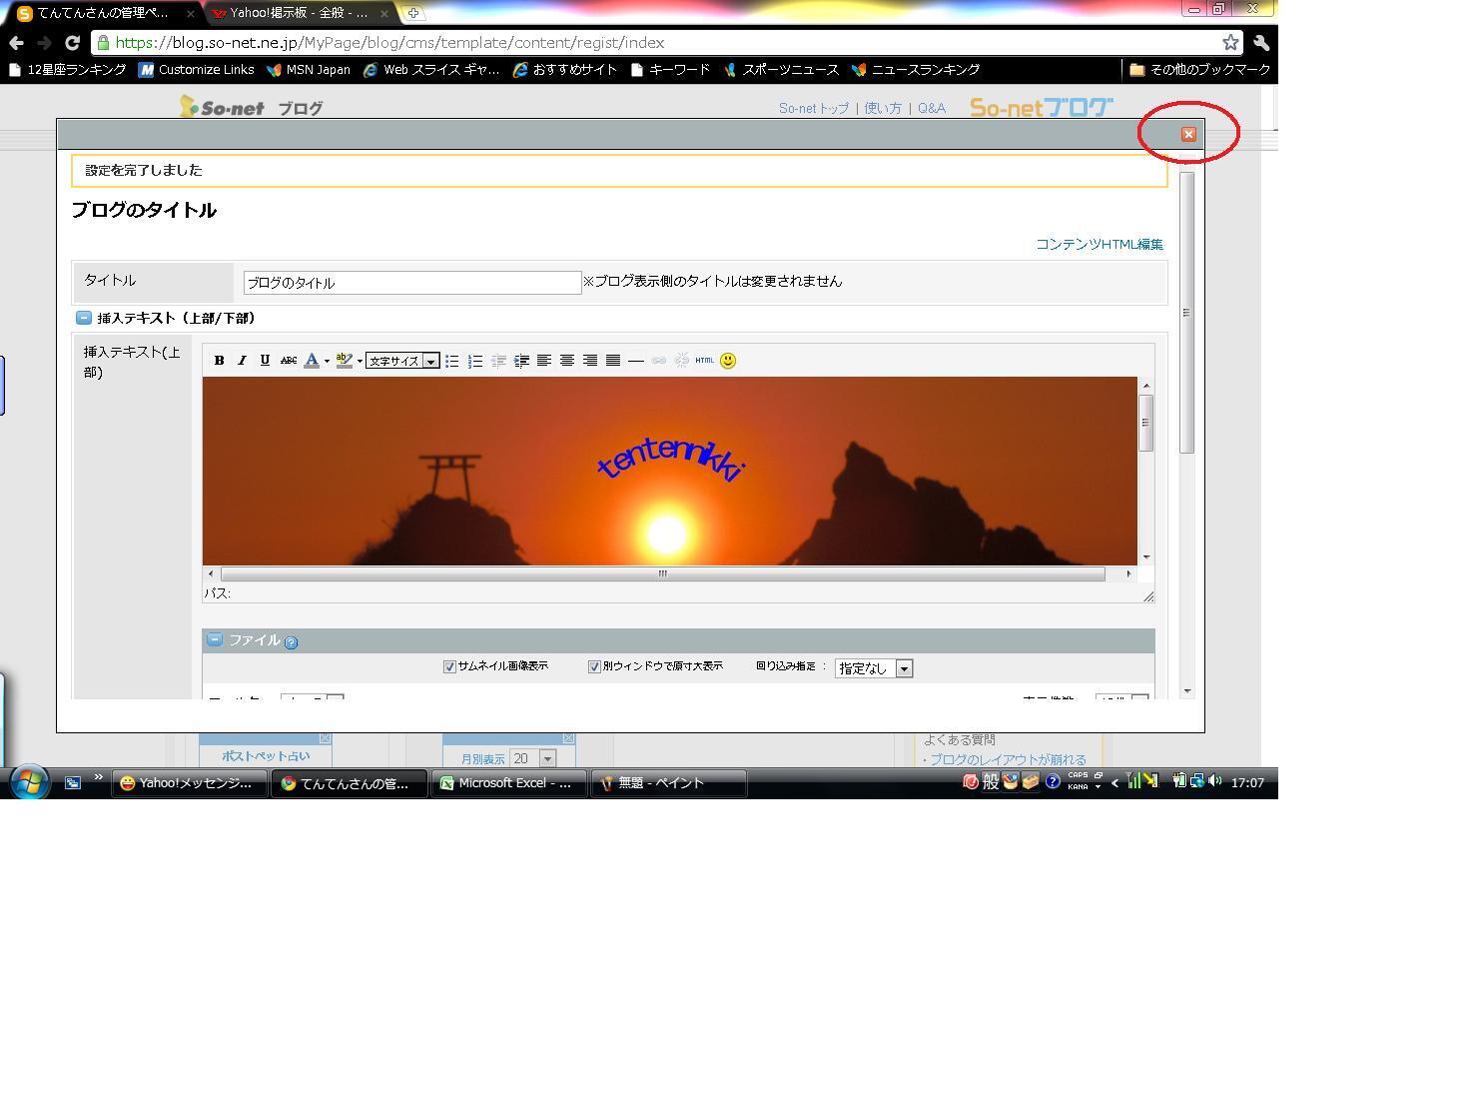This screenshot has width=1473, height=1106.
Task: Open the text color picker arrow
Action: tap(327, 361)
